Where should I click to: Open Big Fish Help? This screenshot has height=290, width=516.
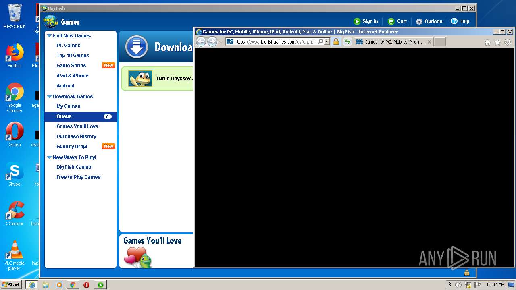pyautogui.click(x=460, y=21)
